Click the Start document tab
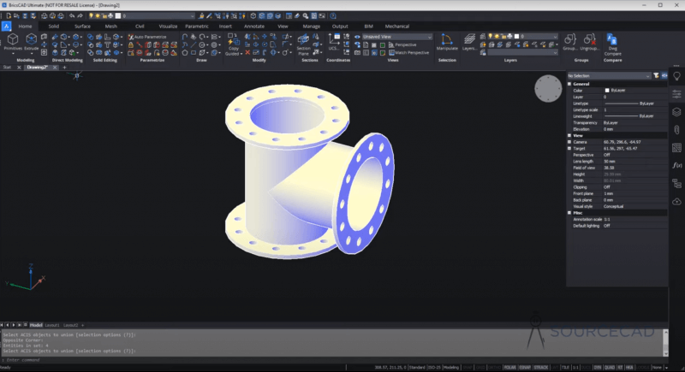Screen dimensions: 685x372 pyautogui.click(x=7, y=68)
